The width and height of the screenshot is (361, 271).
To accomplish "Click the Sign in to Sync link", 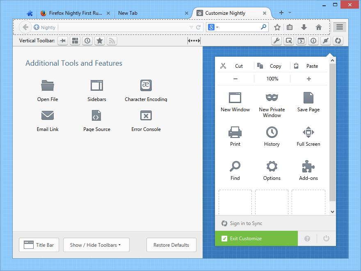I will coord(246,223).
